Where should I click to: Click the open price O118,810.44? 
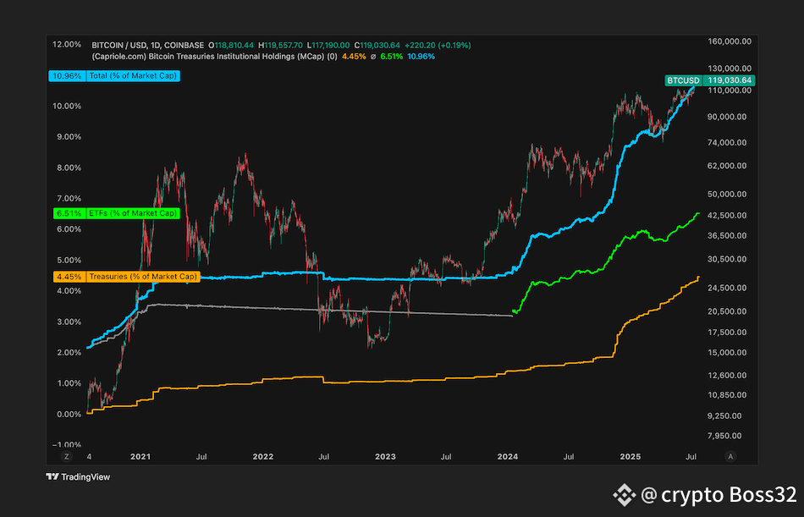pos(231,45)
